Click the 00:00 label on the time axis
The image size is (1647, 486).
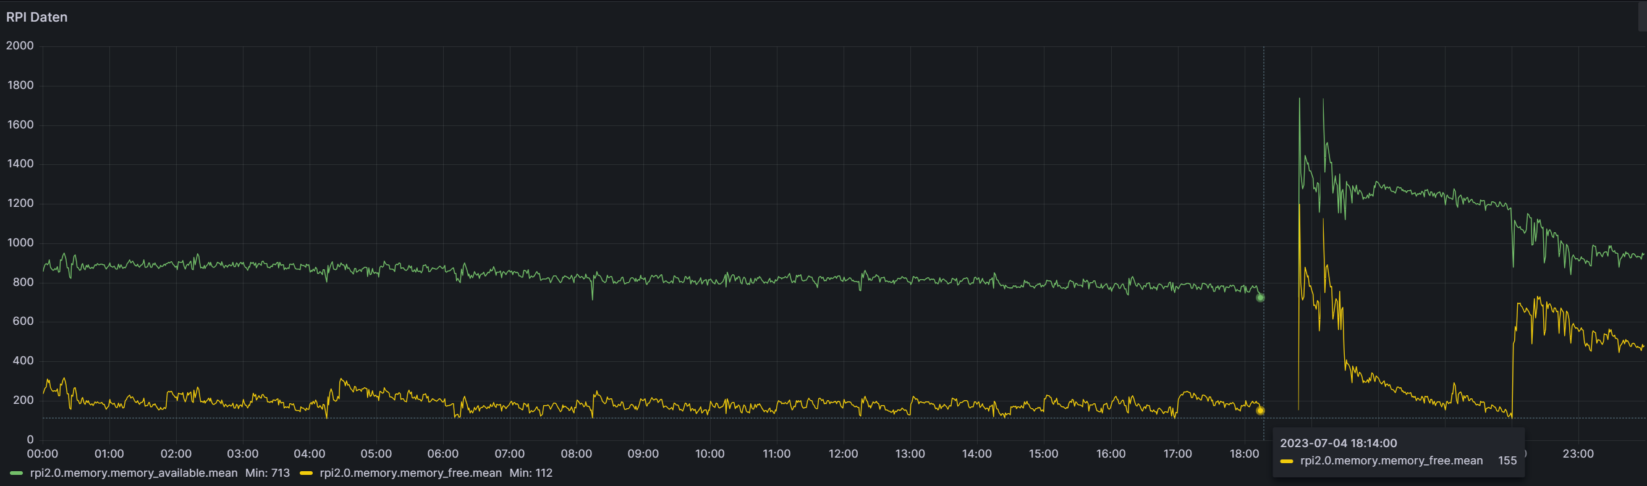point(43,454)
